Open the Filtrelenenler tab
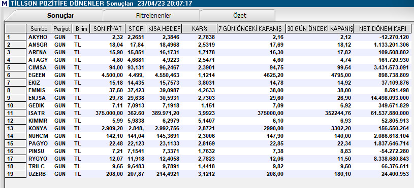Screen dimensions: 414x188 tap(153, 16)
